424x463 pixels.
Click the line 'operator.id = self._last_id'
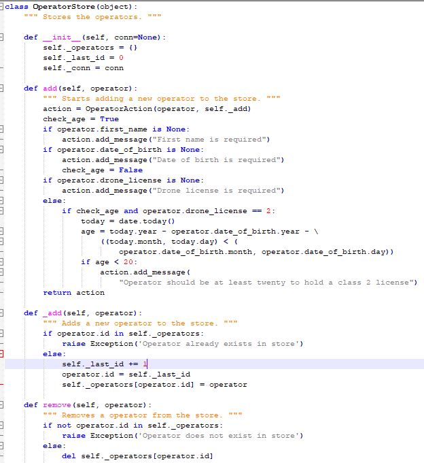[x=126, y=374]
